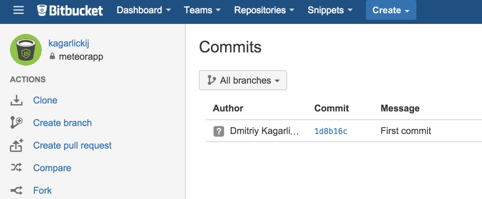
Task: Expand the Dashboard dropdown menu
Action: 143,10
